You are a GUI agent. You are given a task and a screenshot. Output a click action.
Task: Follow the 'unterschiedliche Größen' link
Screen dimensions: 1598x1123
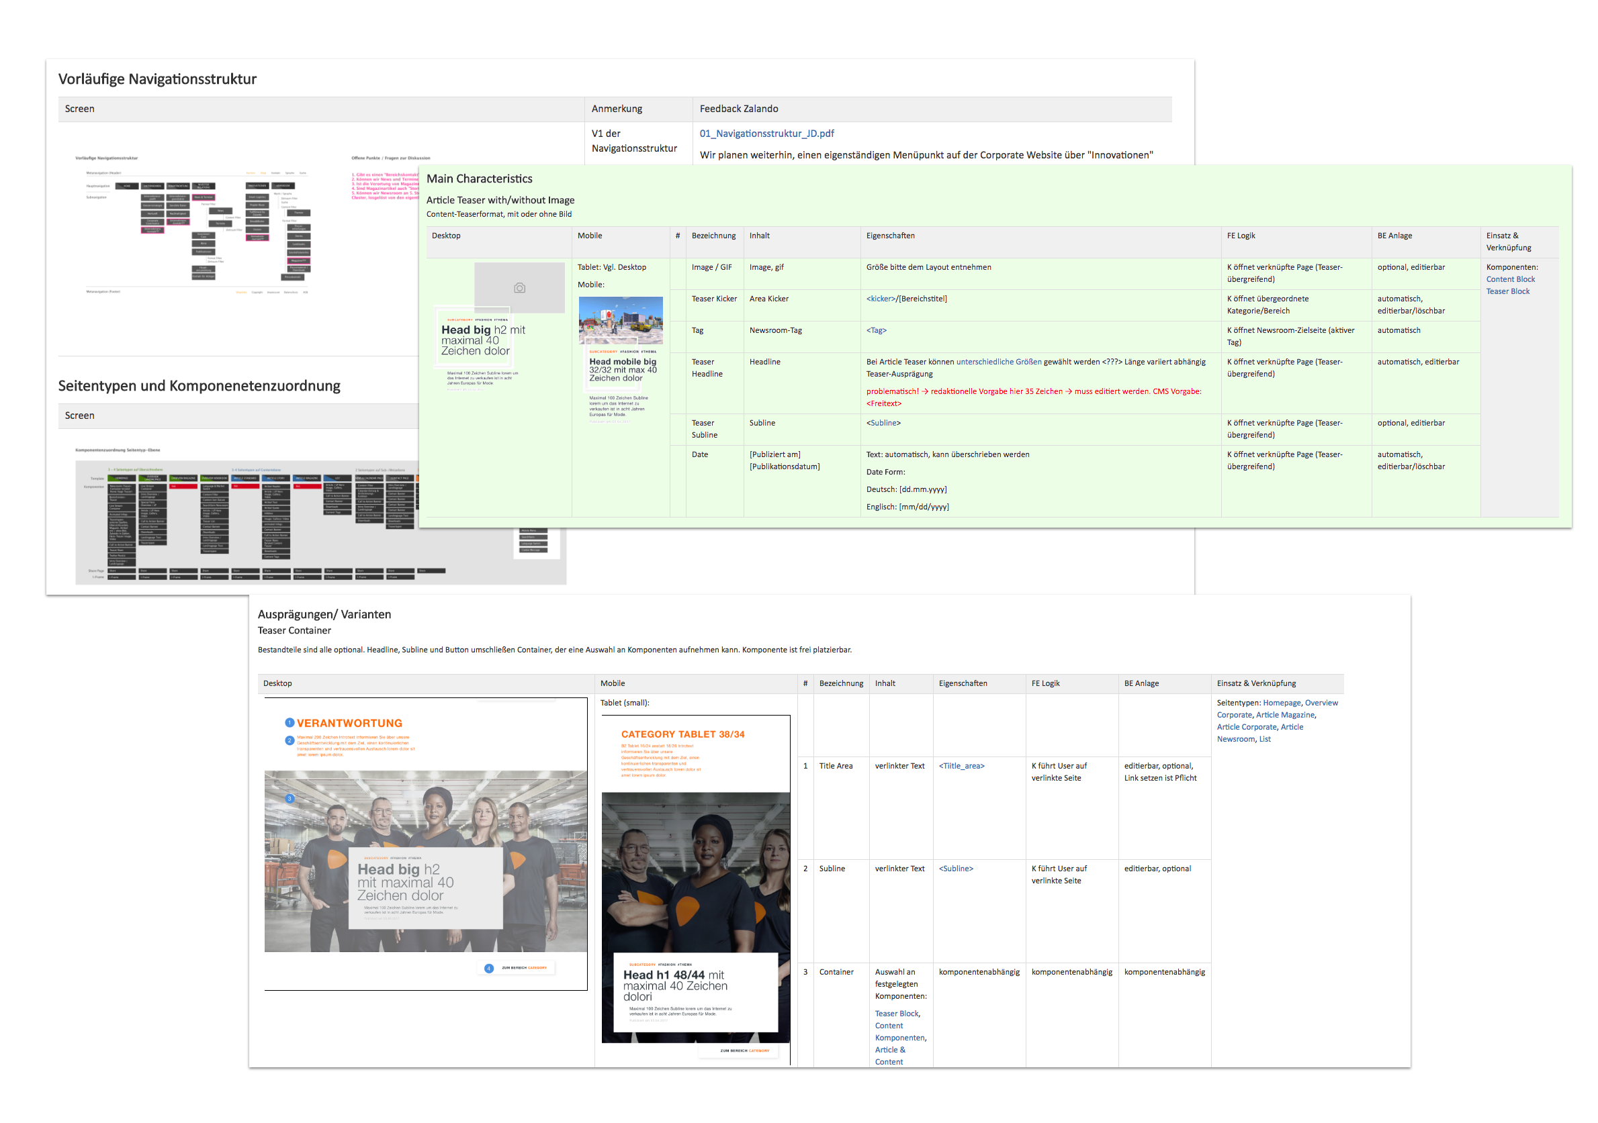pos(999,362)
